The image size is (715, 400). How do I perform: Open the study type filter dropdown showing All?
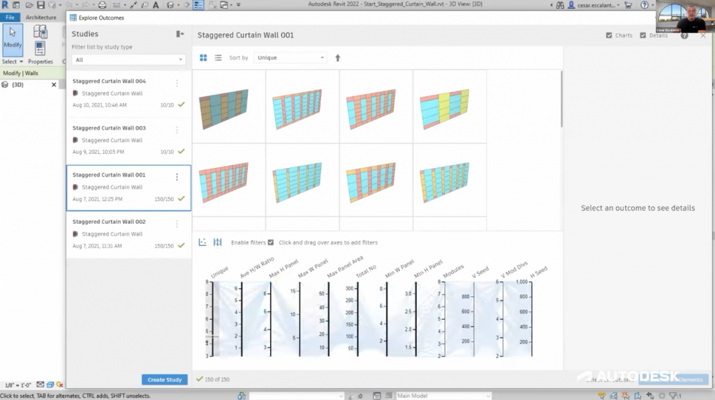[x=128, y=60]
